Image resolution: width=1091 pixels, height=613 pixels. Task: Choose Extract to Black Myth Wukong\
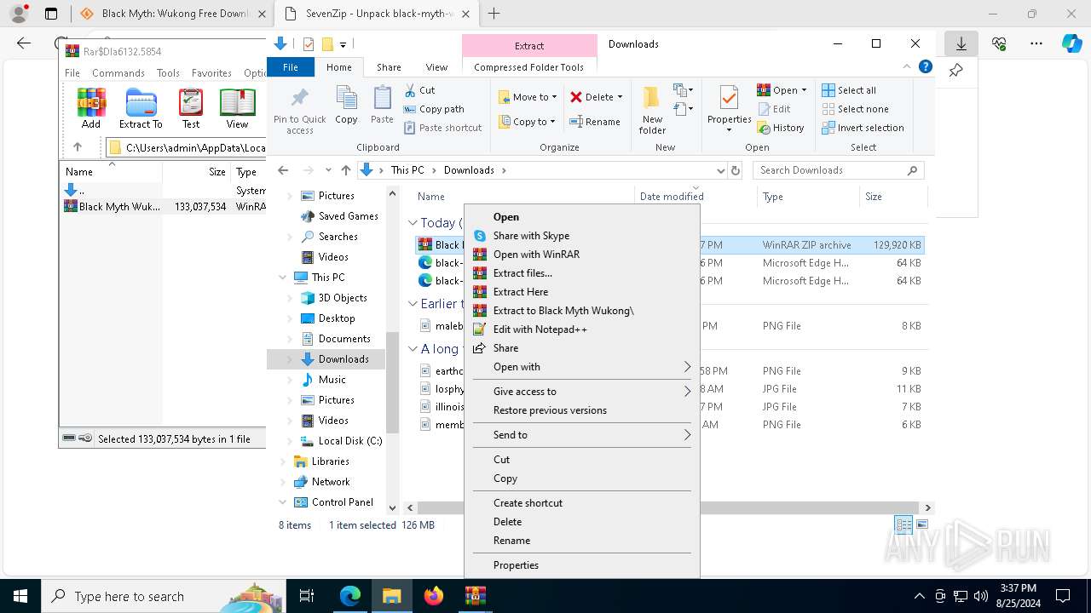point(583,311)
